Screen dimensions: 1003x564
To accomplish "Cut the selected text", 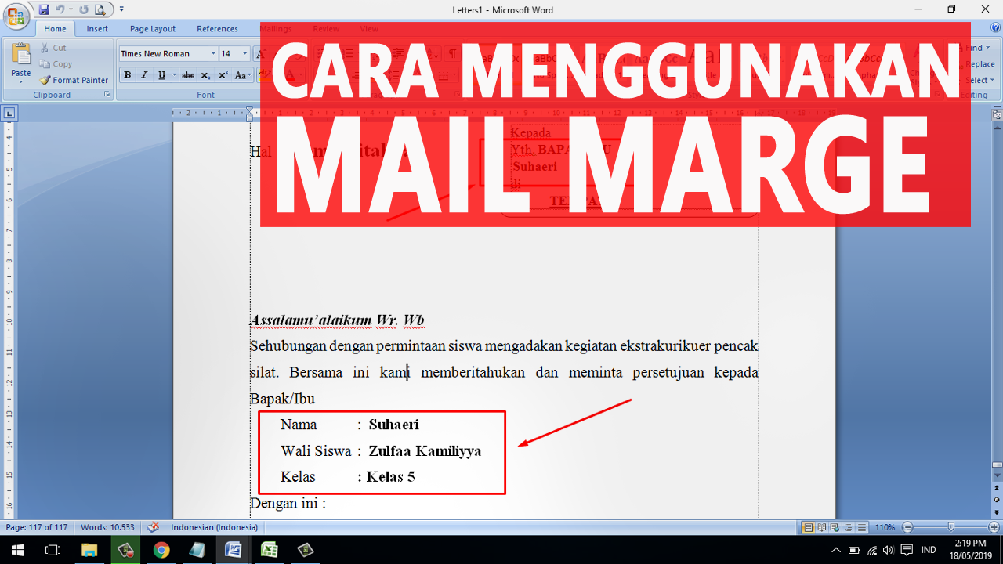I will [x=53, y=48].
